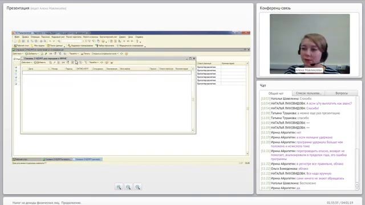Image resolution: width=365 pixels, height=205 pixels.
Task: Select the highlighted rightmost Справки 2-НДФЛ bottom tab
Action: point(87,159)
